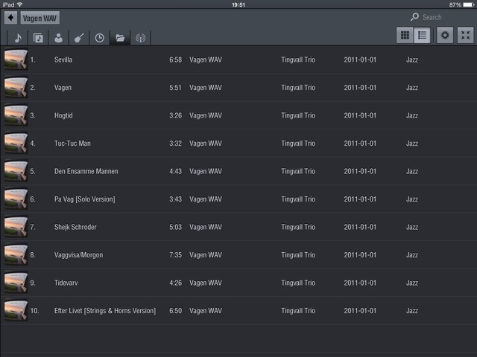Viewport: 477px width, 357px height.
Task: Choose Efter Livet [Strings & Horns Version]
Action: (x=105, y=311)
